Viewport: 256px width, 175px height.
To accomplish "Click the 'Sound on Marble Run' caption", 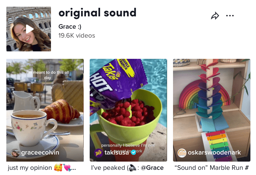I will coord(212,168).
